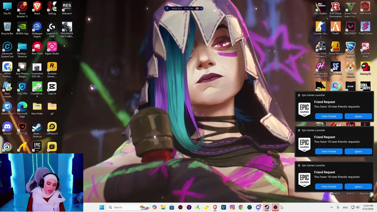Select the Grand Theft Auto V icon

pos(350,10)
